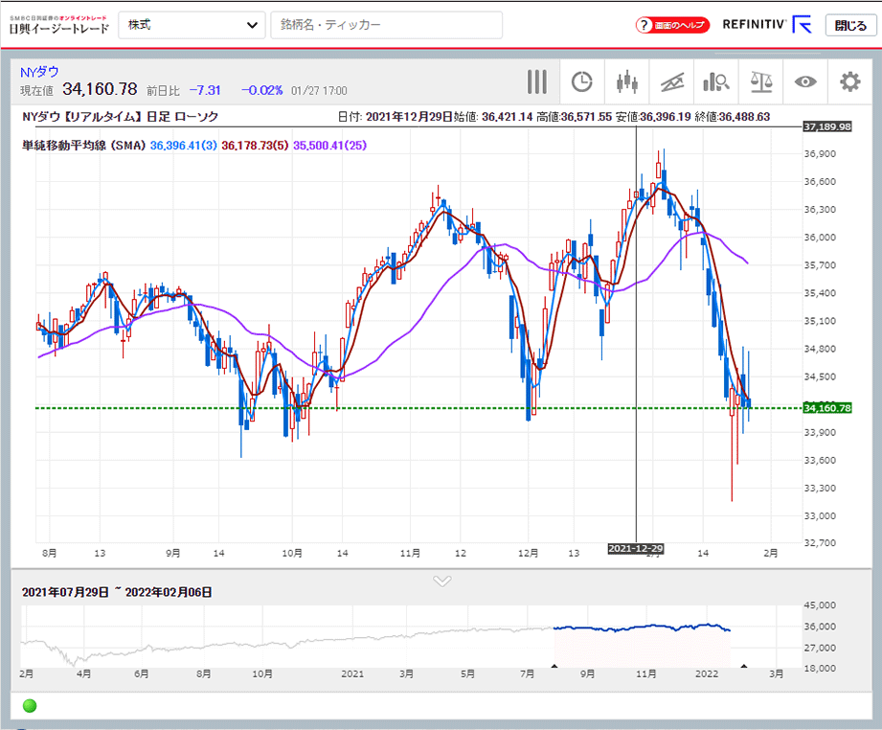Open the 株式 asset type dropdown
Viewport: 882px width, 730px height.
click(192, 25)
